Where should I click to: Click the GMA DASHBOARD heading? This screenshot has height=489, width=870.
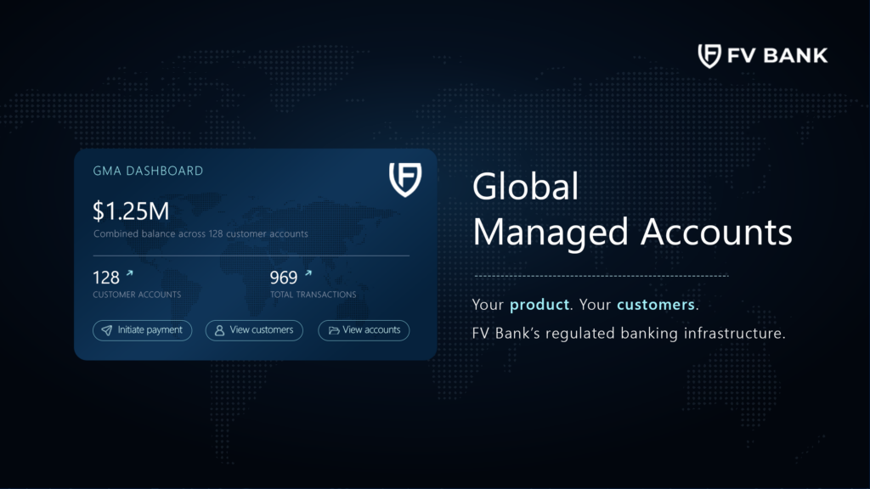(148, 171)
